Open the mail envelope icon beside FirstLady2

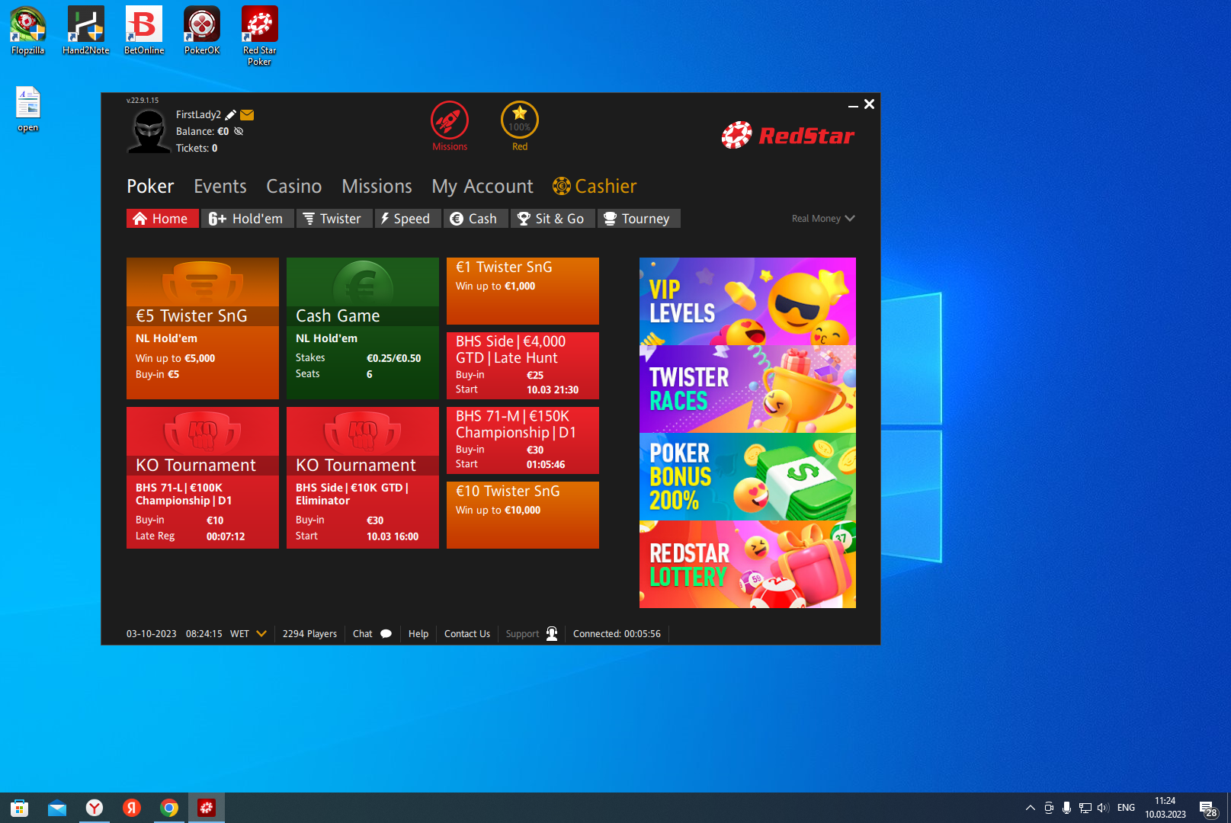coord(247,115)
